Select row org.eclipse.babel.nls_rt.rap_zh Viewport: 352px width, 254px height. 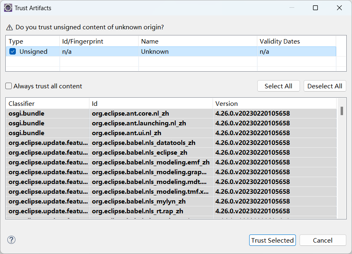(x=171, y=211)
